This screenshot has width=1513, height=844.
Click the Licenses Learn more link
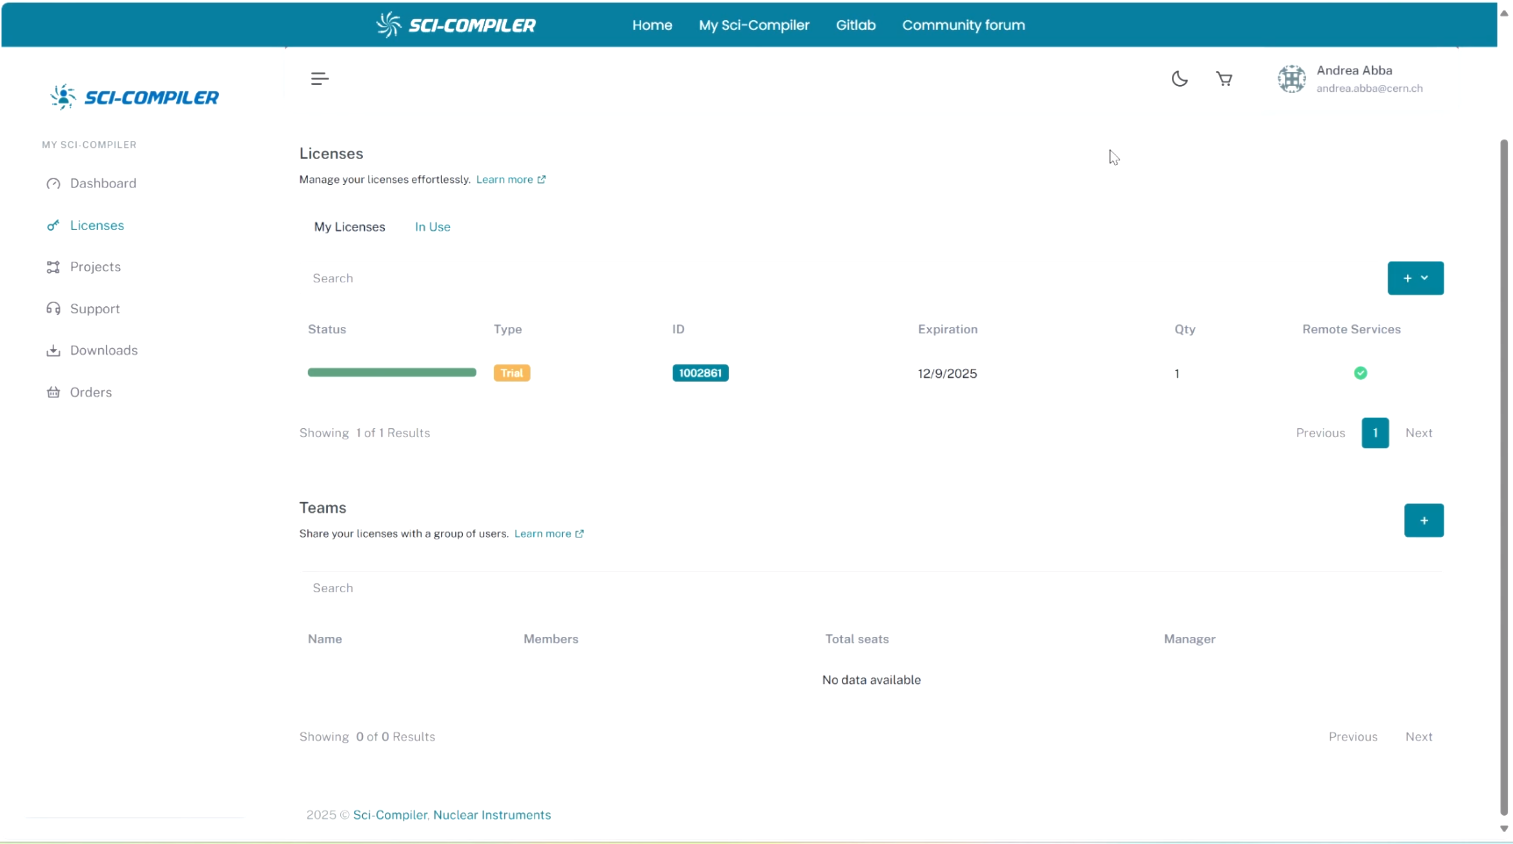point(510,179)
